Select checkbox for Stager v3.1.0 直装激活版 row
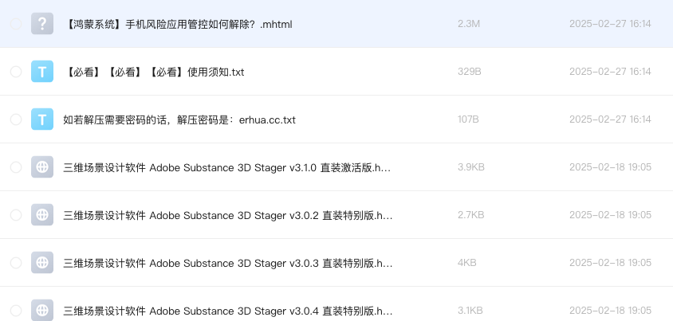 tap(16, 167)
